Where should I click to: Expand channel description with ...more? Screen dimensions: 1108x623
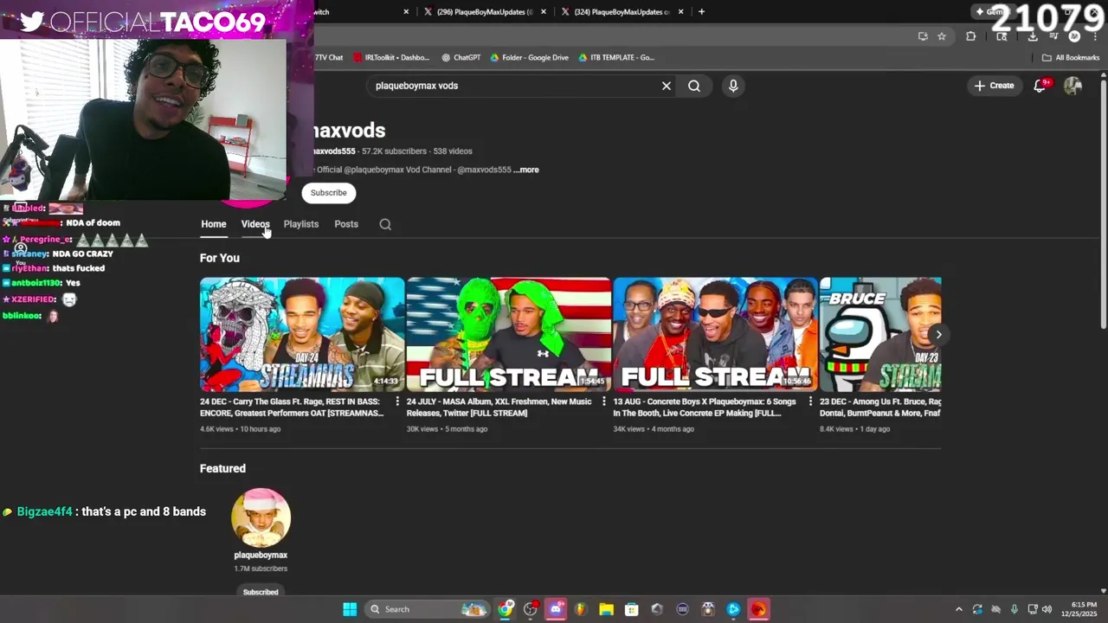point(526,170)
